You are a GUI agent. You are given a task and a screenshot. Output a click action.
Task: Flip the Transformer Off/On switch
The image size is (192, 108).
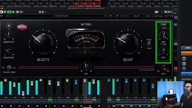pyautogui.click(x=9, y=67)
